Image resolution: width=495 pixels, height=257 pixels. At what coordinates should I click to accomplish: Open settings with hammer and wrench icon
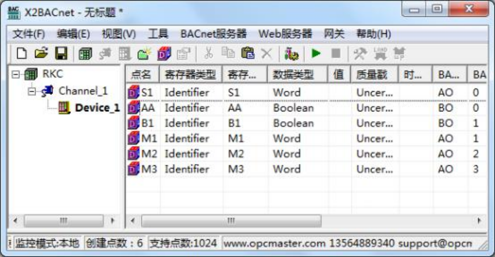point(360,54)
